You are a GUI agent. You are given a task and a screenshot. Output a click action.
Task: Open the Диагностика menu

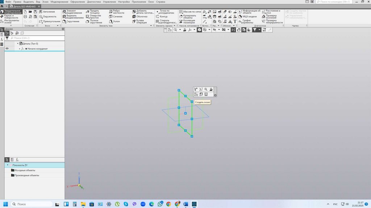click(x=94, y=2)
